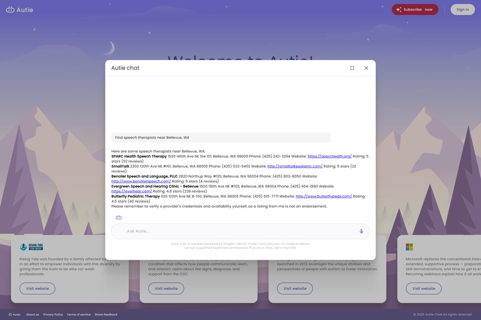Click Visit website on the CDC card

pos(166,288)
